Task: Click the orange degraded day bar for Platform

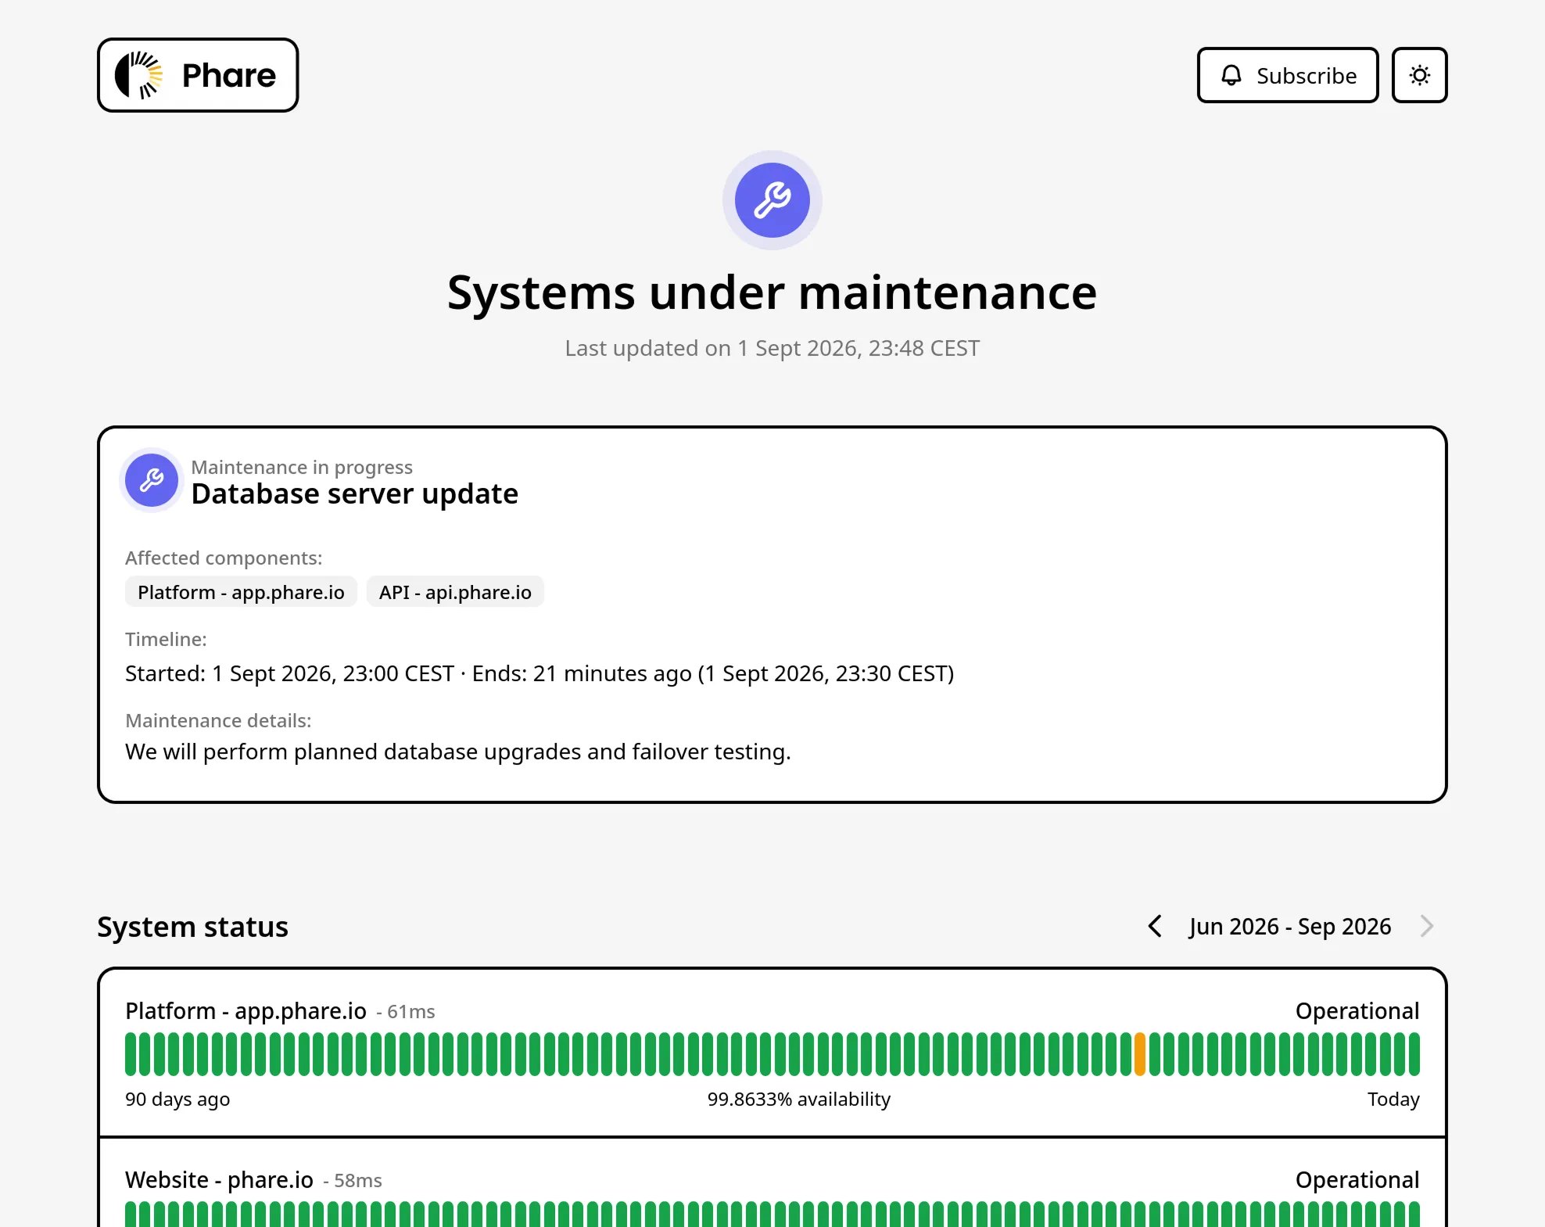Action: click(x=1140, y=1054)
